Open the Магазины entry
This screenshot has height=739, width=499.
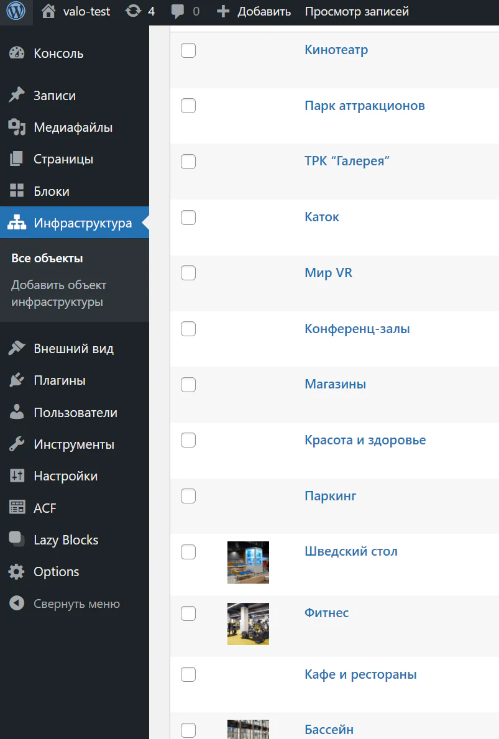coord(335,384)
